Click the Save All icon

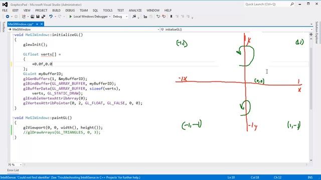pyautogui.click(x=43, y=16)
